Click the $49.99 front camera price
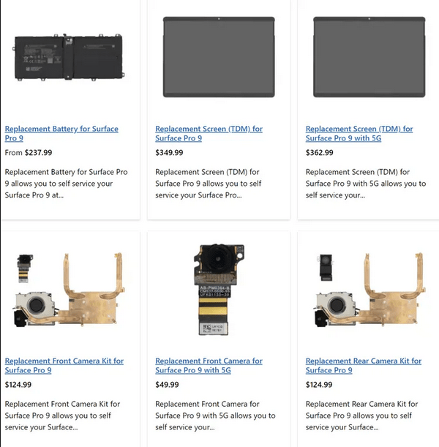The width and height of the screenshot is (439, 447). coord(167,385)
